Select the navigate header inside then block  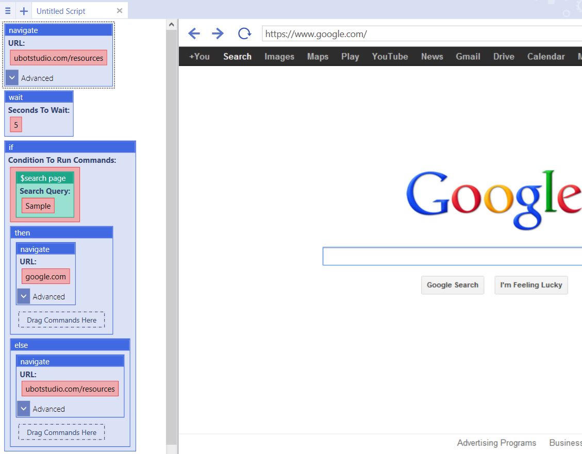click(x=46, y=249)
